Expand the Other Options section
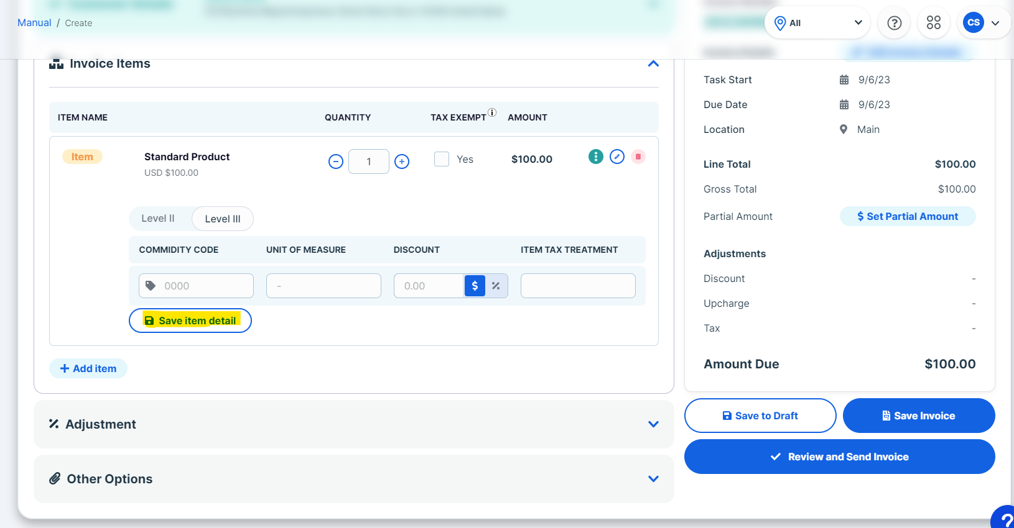 click(653, 479)
